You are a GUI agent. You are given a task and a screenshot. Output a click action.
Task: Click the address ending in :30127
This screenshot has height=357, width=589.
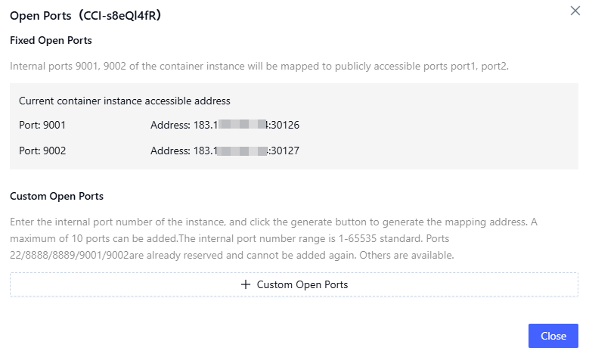[284, 151]
